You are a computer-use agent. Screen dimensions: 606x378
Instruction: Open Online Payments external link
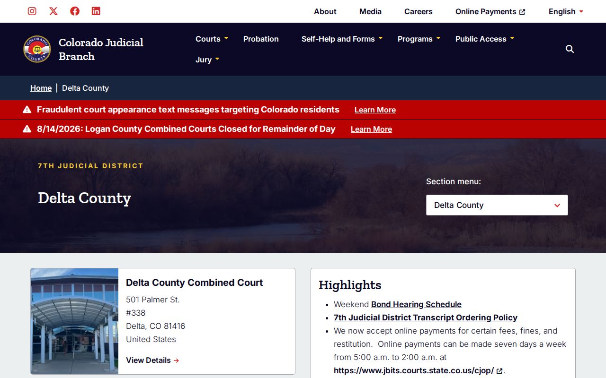tap(490, 11)
